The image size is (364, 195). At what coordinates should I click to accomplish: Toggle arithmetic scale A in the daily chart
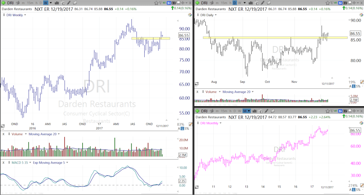[351, 86]
